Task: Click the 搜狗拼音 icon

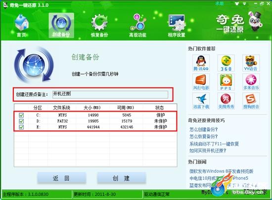Action: [x=251, y=101]
